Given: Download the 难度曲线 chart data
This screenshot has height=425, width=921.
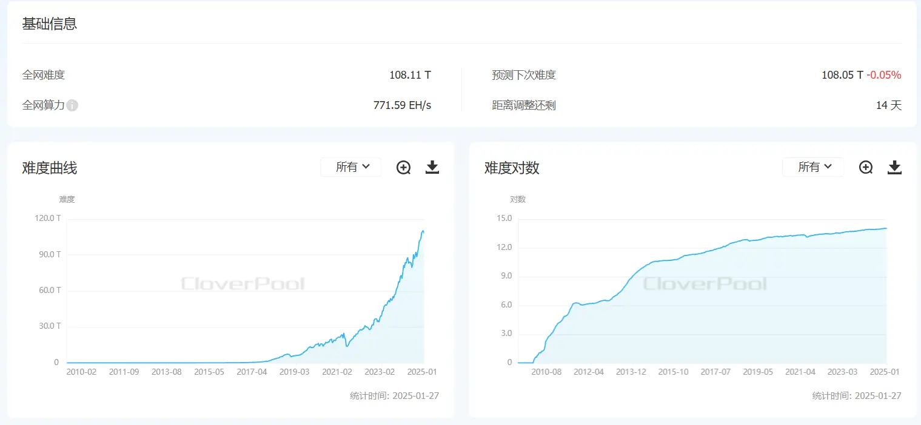Looking at the screenshot, I should (x=432, y=167).
